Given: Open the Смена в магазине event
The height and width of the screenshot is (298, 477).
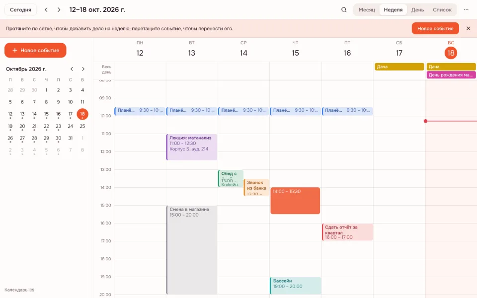Looking at the screenshot, I should click(x=192, y=250).
